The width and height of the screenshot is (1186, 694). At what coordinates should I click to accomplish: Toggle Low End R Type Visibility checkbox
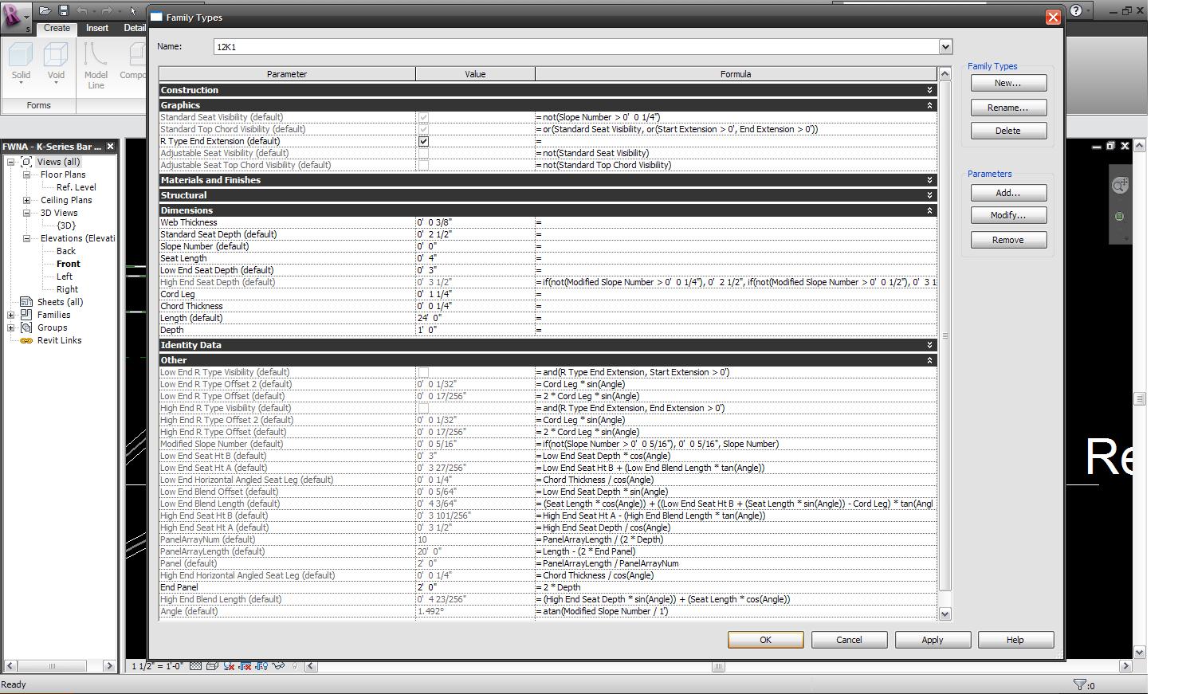[x=423, y=372]
